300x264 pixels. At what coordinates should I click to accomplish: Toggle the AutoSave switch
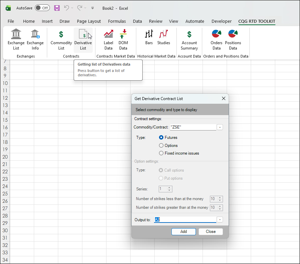[42, 8]
